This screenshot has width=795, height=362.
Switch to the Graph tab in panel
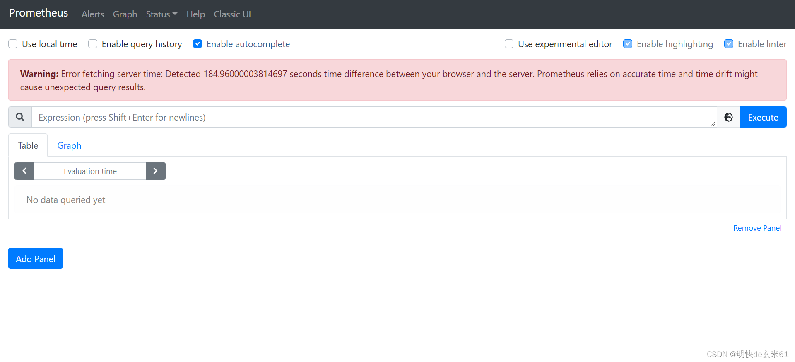click(69, 145)
